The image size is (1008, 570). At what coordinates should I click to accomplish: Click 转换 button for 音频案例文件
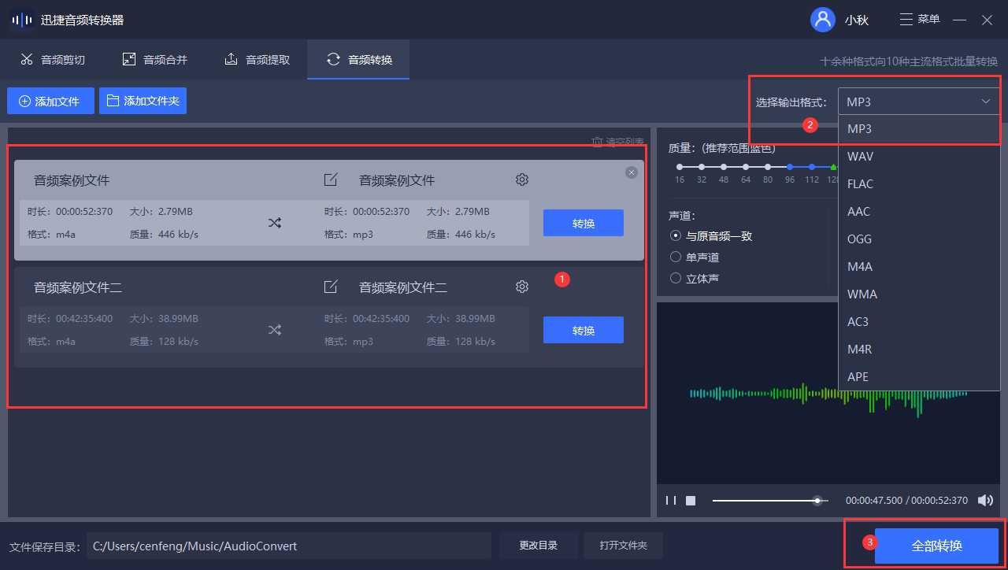584,223
